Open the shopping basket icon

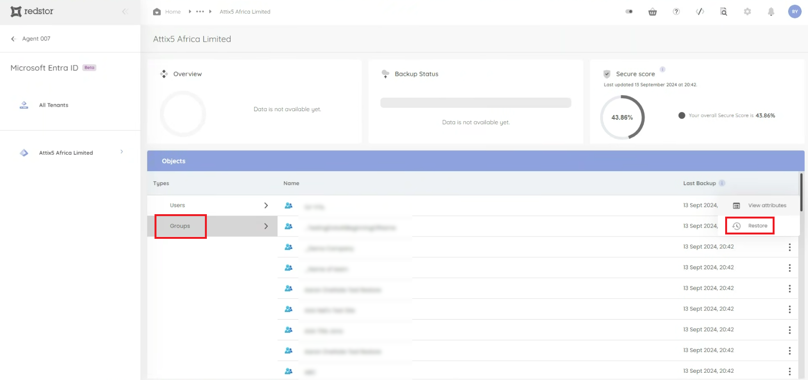tap(653, 12)
